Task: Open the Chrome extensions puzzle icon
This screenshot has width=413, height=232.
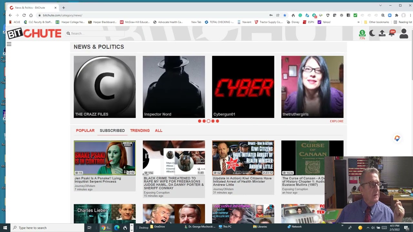Action: [x=397, y=15]
